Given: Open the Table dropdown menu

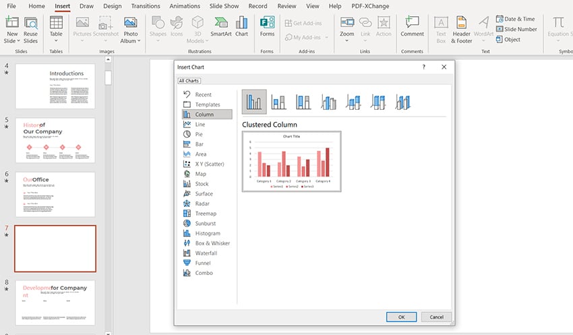Looking at the screenshot, I should (56, 40).
